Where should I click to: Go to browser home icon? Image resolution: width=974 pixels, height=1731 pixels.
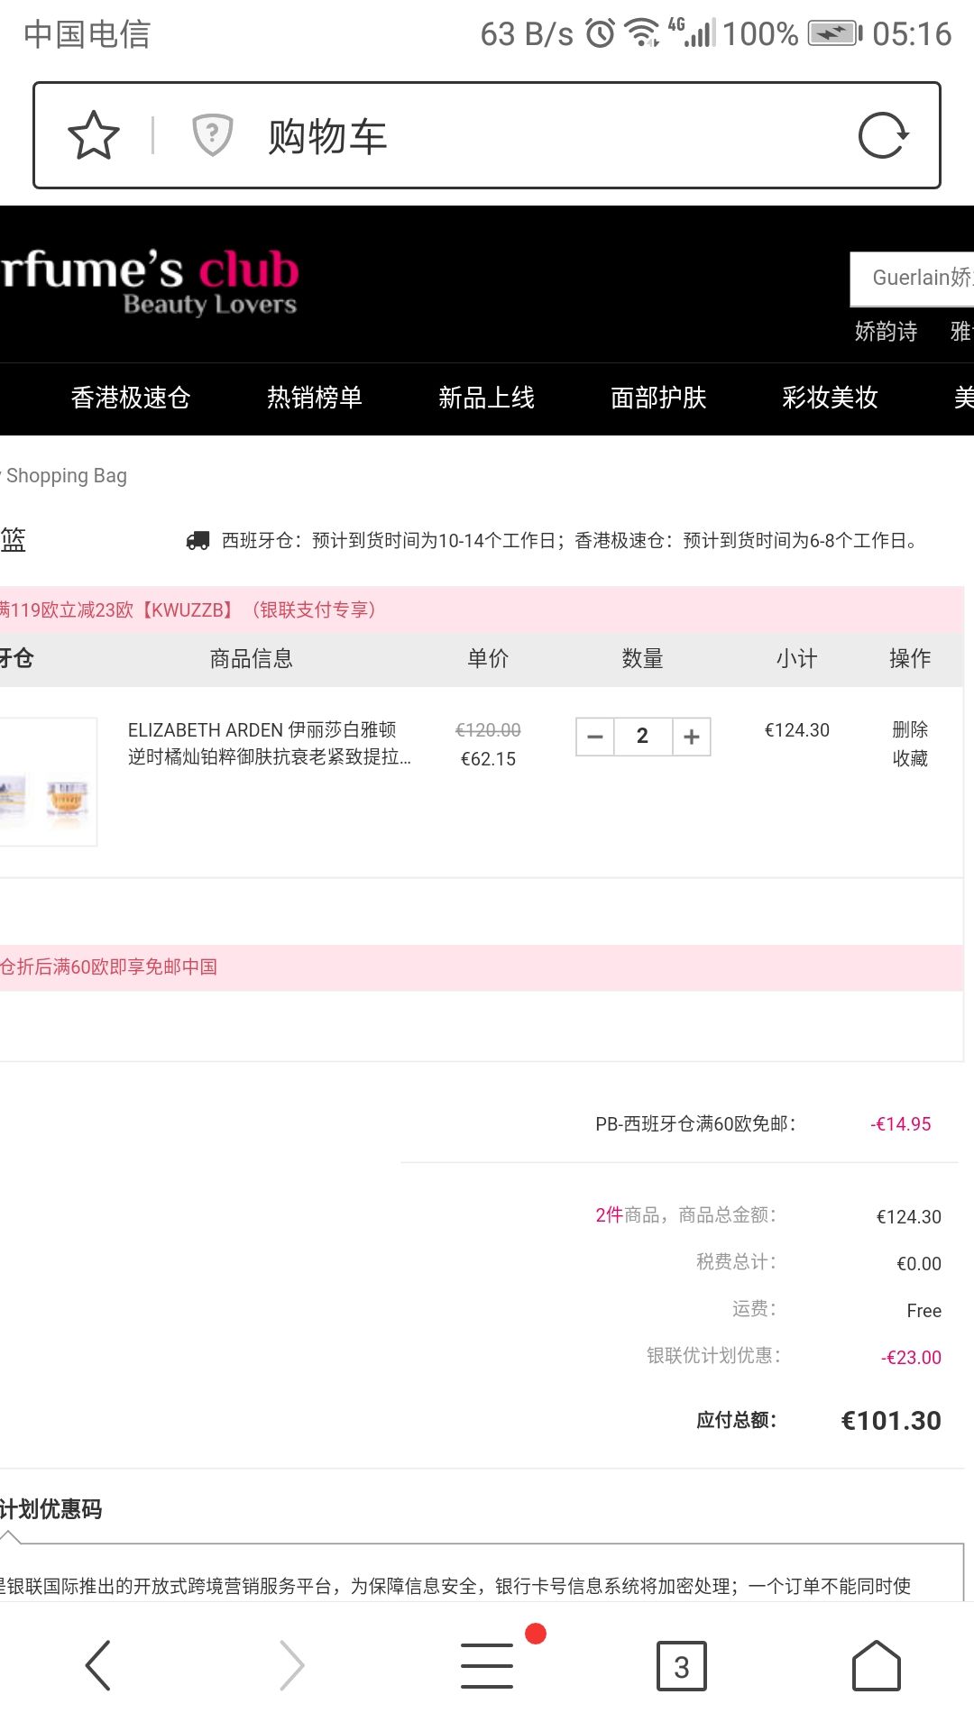click(x=877, y=1664)
